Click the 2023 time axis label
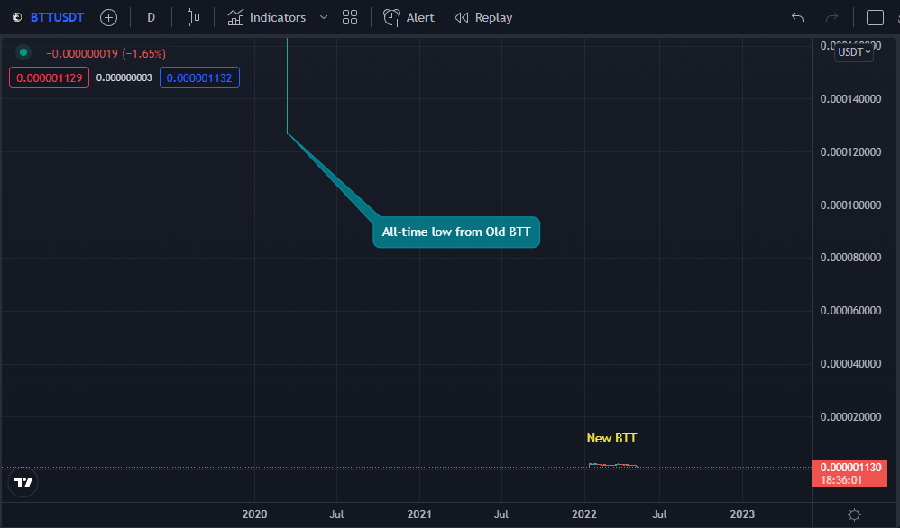 point(742,514)
